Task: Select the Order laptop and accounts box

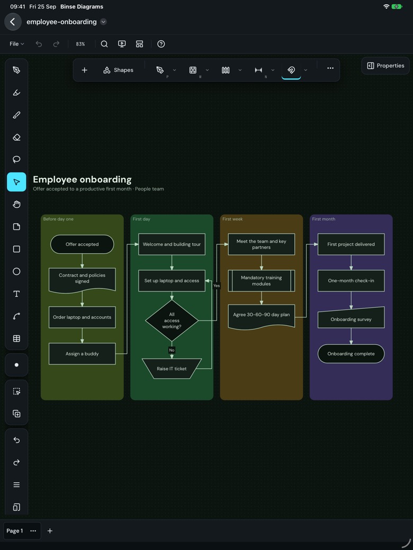Action: 82,317
